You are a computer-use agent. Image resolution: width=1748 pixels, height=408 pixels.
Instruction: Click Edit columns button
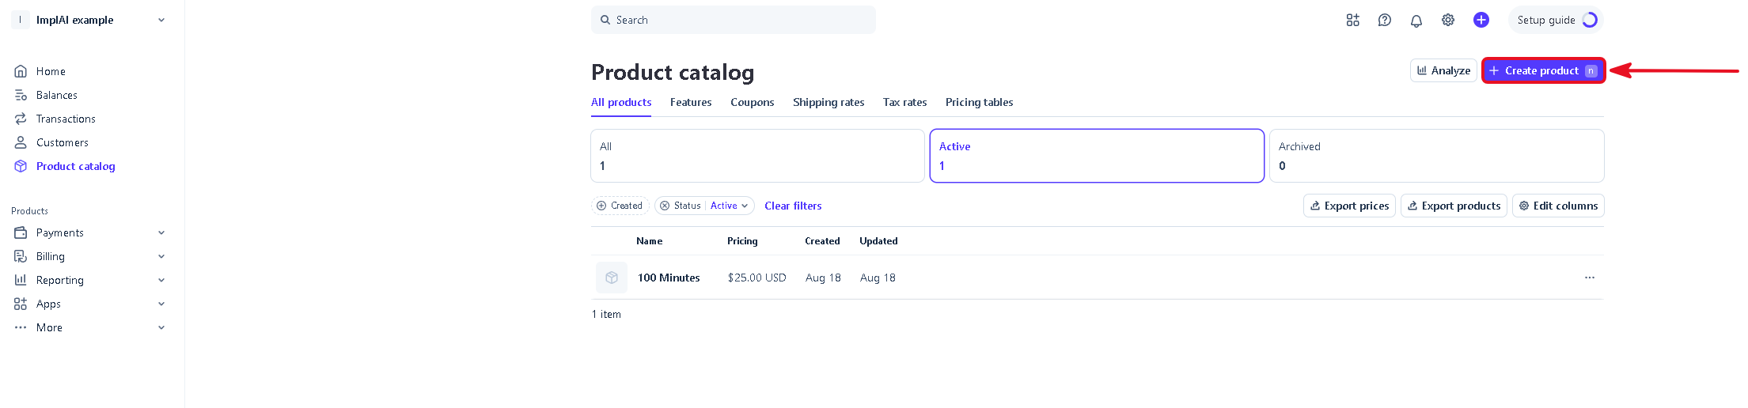1558,206
